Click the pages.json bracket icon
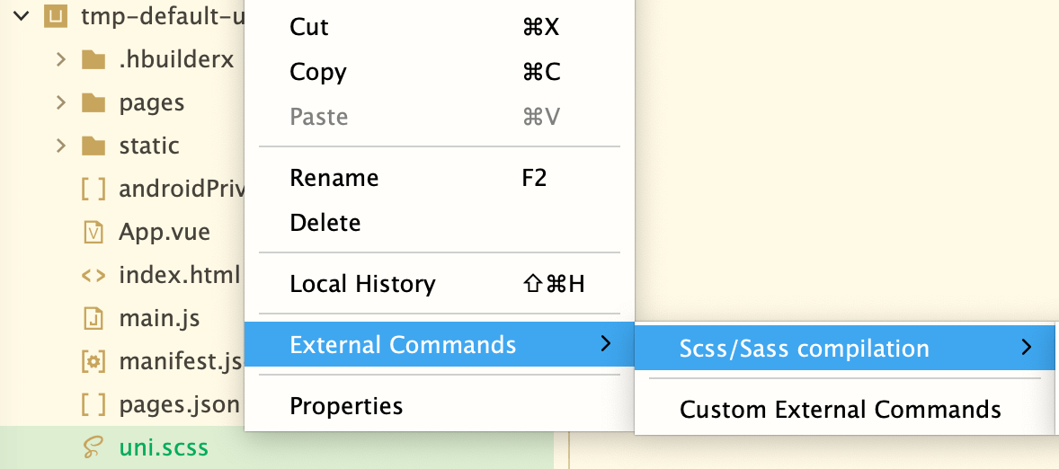 (93, 404)
